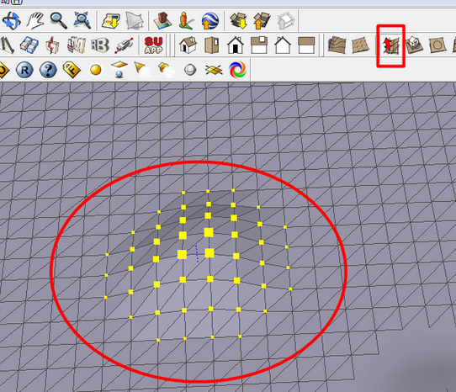This screenshot has width=456, height=392.
Task: Select the Sandbox Stamp tool
Action: pyautogui.click(x=414, y=45)
